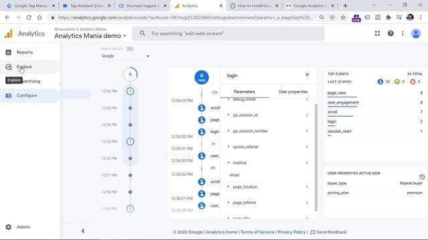Select the 12:56 PM minute marker
Screen dimensions: 428x240
pos(130,91)
